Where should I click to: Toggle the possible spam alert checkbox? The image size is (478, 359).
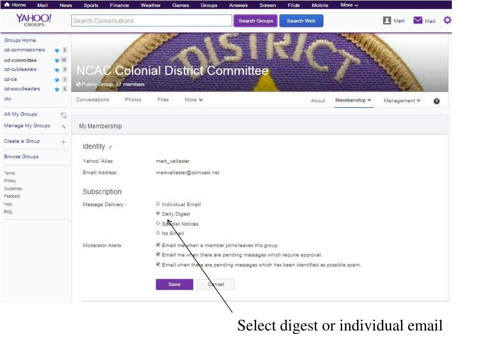[x=158, y=264]
